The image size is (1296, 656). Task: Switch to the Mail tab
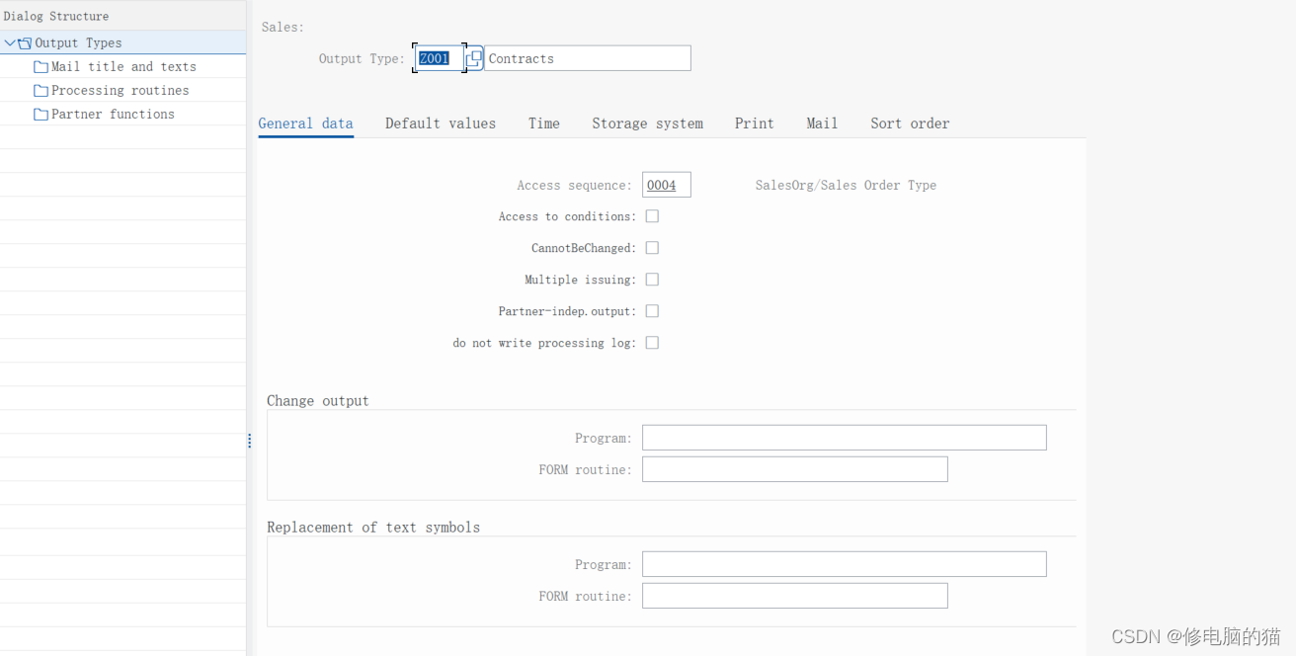pos(822,123)
